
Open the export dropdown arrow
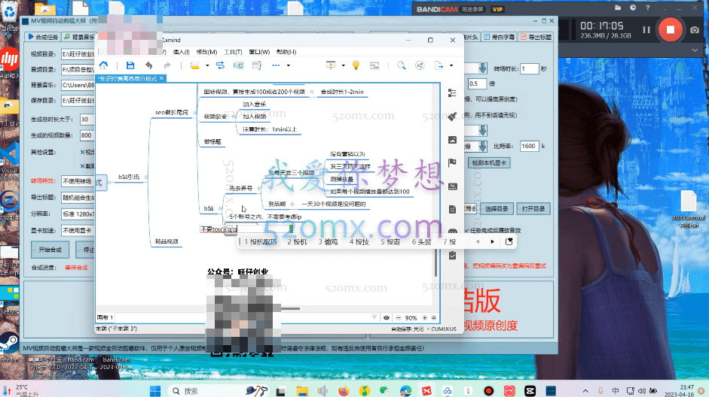[x=451, y=65]
